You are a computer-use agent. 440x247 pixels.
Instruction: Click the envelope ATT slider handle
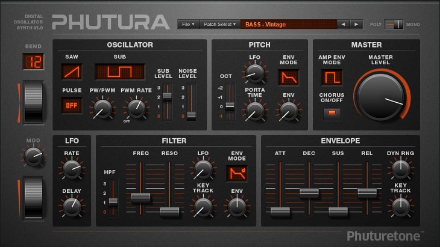click(x=280, y=212)
